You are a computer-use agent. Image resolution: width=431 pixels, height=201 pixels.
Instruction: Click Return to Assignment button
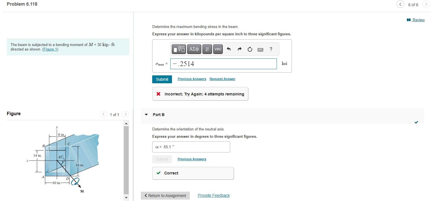click(x=165, y=196)
